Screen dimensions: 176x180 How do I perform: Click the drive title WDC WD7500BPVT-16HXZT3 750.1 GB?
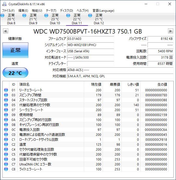[87, 31]
